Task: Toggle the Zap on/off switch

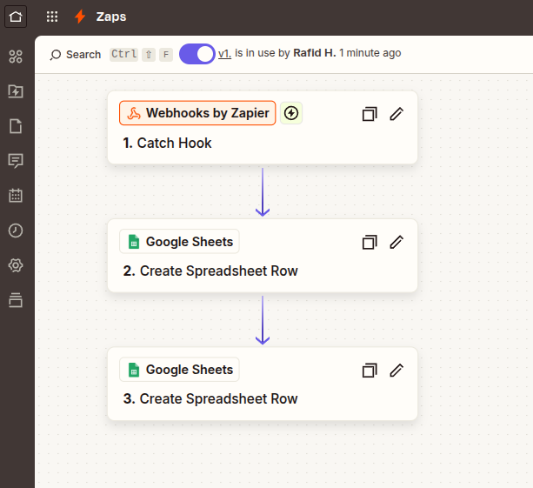Action: coord(197,54)
